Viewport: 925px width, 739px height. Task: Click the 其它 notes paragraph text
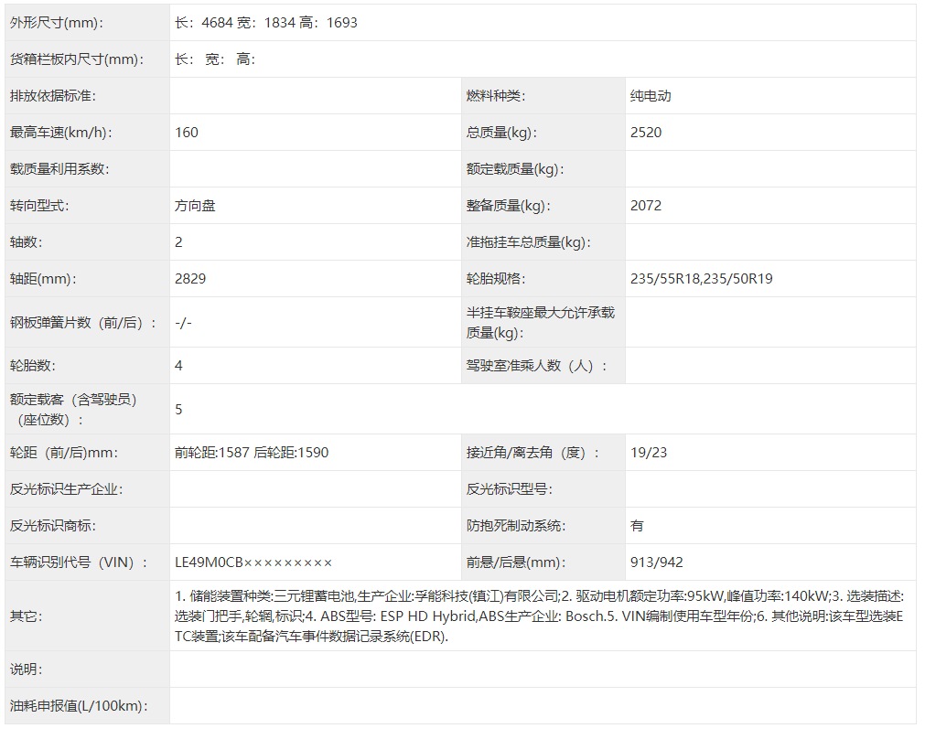pos(538,616)
